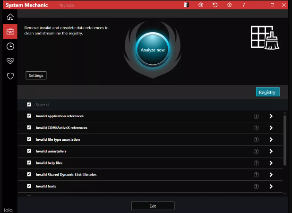Go to the Home dashboard icon
Viewport: 292px width, 213px height.
(x=10, y=17)
